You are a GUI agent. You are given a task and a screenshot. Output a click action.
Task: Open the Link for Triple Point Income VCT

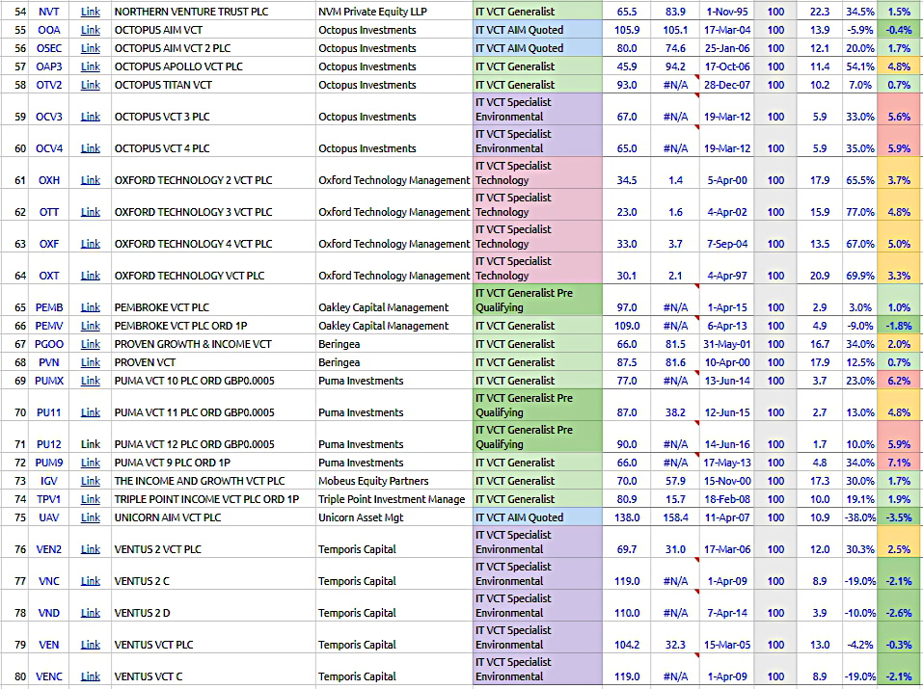coord(90,499)
